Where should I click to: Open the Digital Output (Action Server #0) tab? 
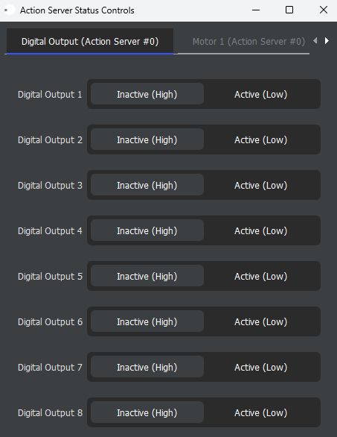90,41
